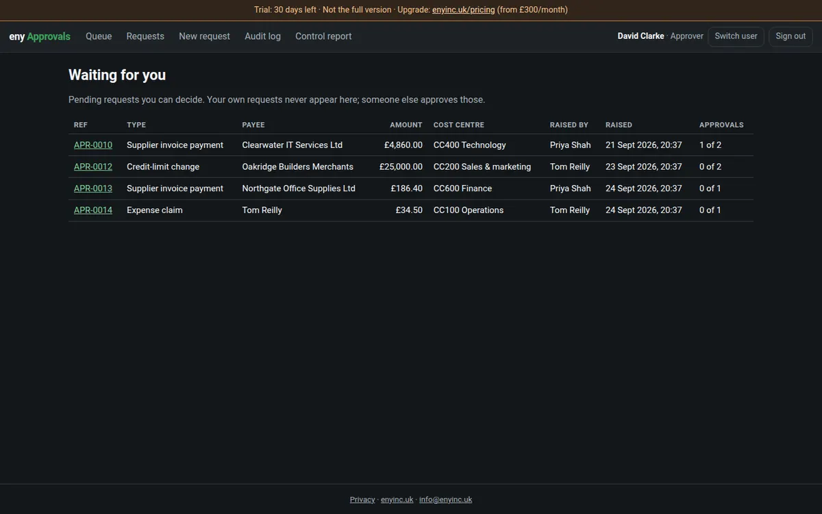Viewport: 822px width, 514px height.
Task: Open the Control report
Action: (x=323, y=36)
